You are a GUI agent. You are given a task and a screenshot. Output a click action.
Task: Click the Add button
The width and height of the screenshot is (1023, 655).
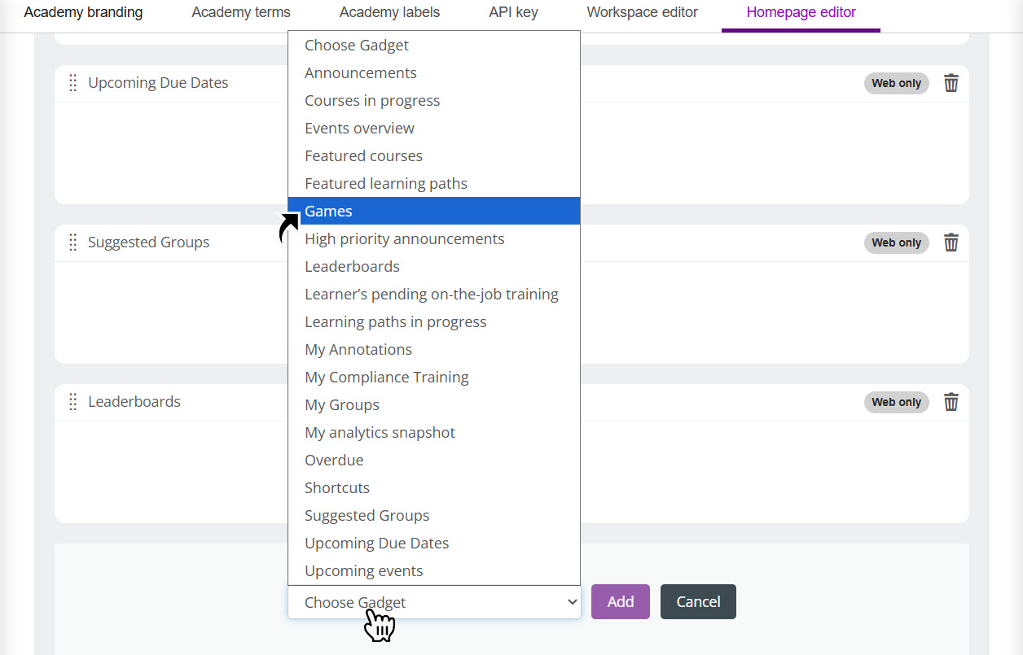620,601
